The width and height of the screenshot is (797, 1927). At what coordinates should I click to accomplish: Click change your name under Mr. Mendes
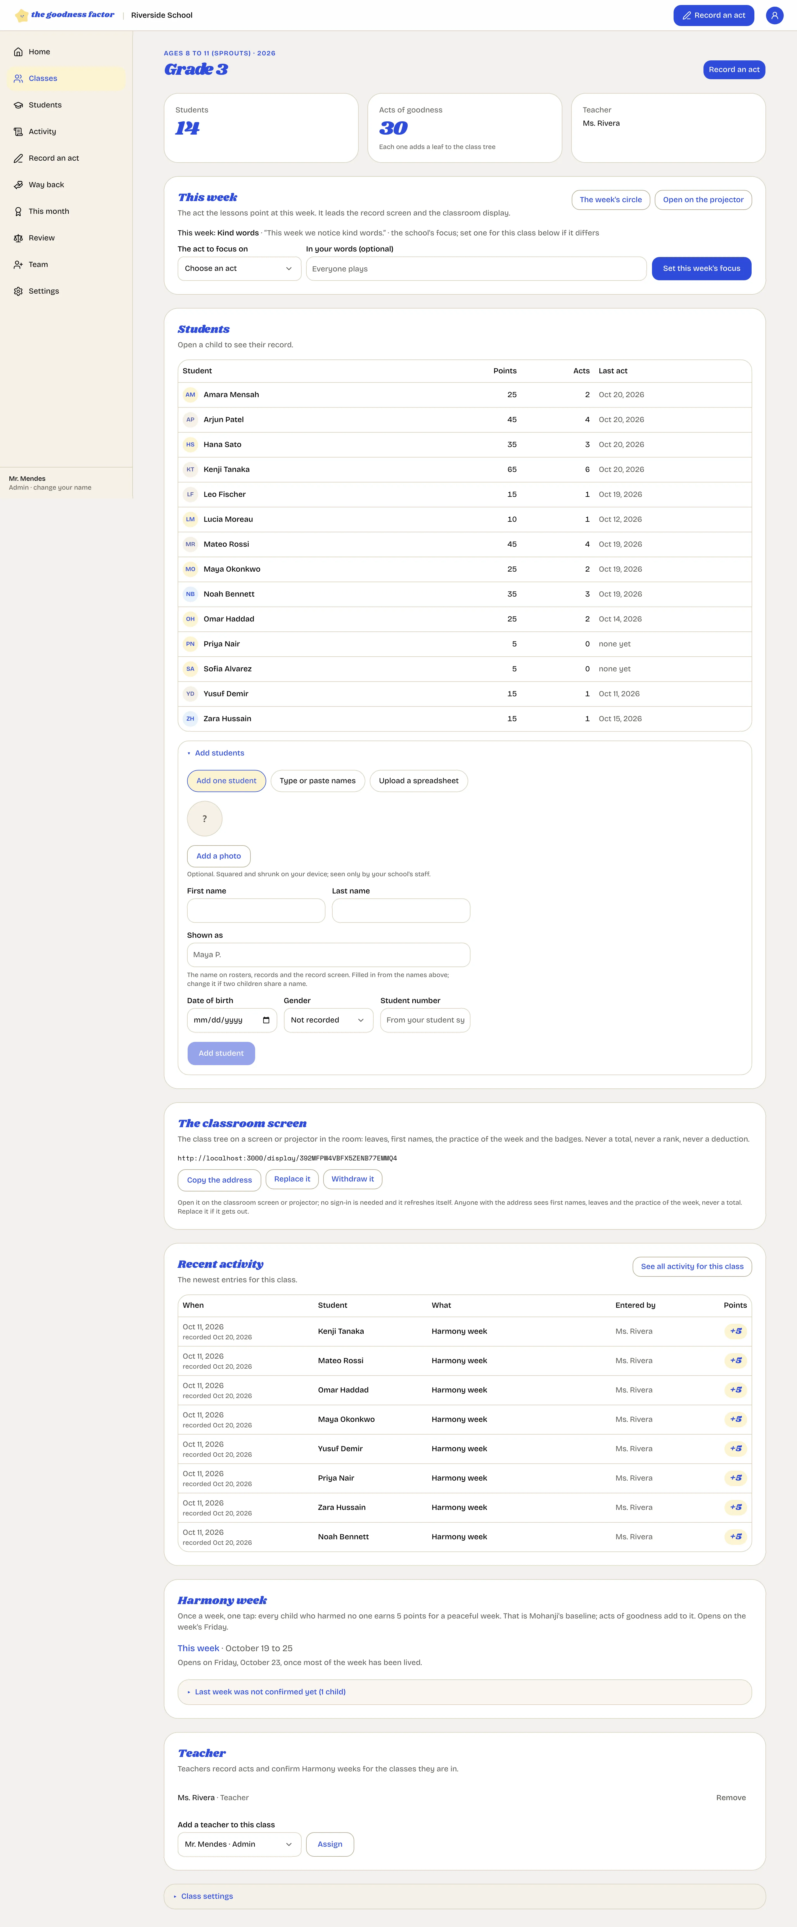click(x=62, y=488)
